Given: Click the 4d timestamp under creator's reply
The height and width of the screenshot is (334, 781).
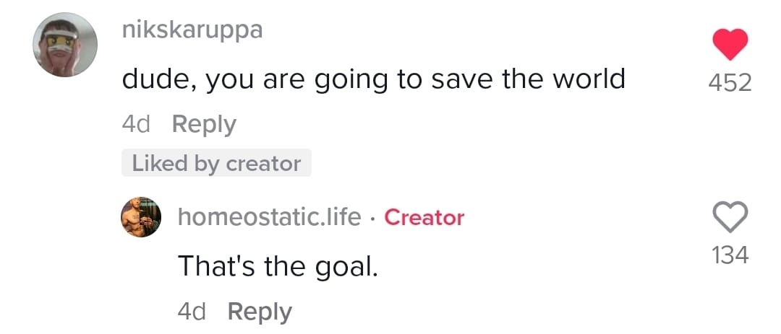Looking at the screenshot, I should [192, 311].
